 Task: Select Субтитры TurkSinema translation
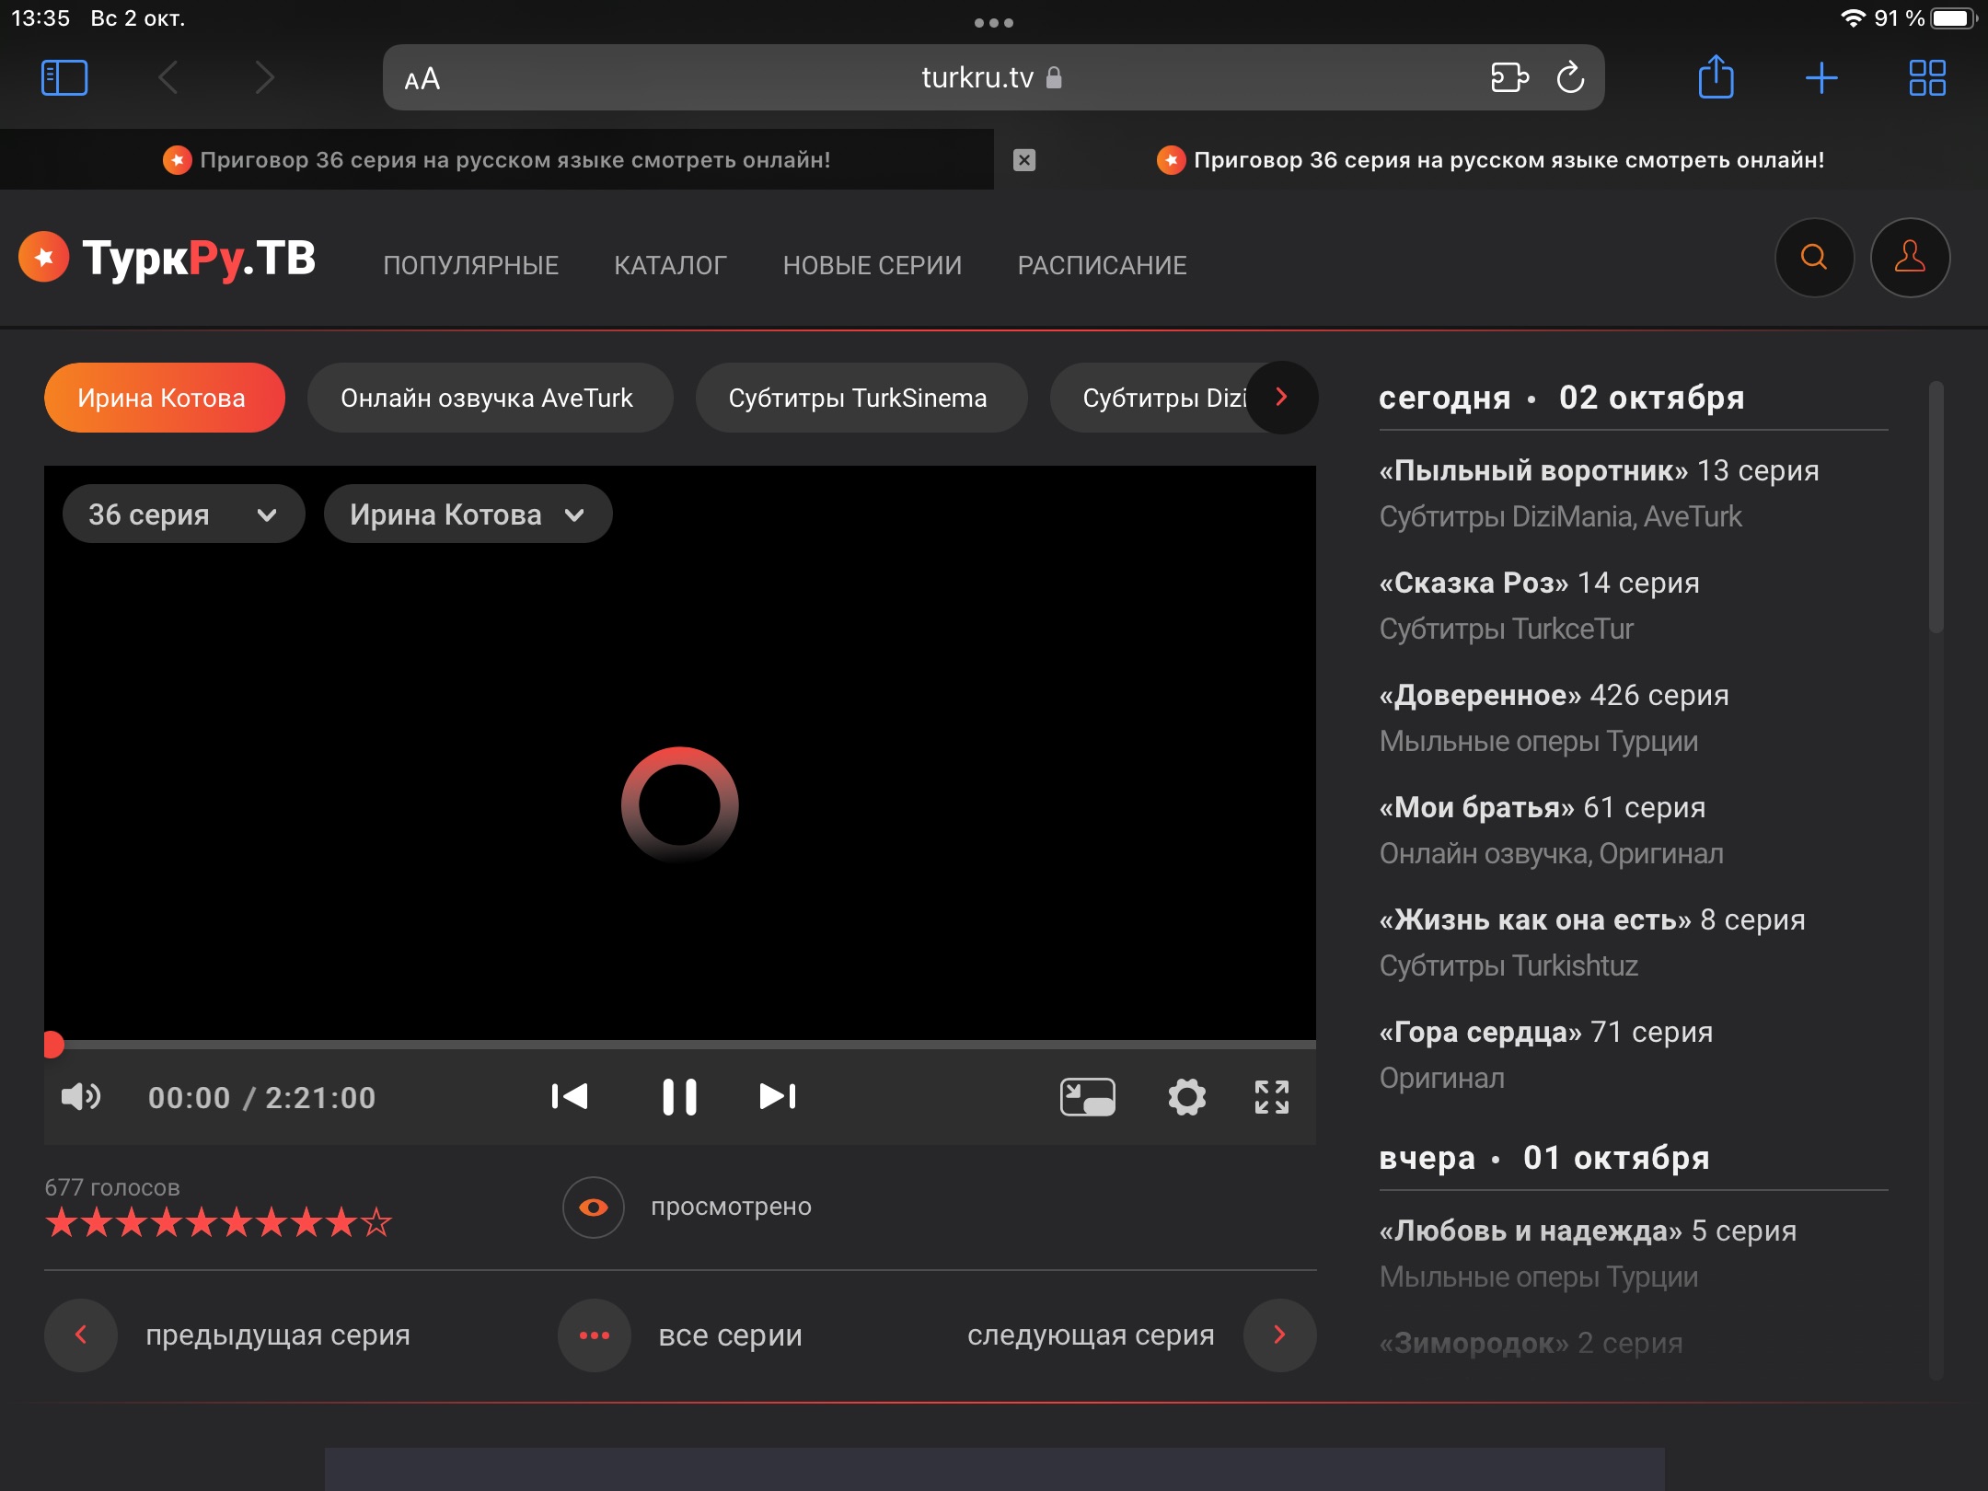point(858,399)
